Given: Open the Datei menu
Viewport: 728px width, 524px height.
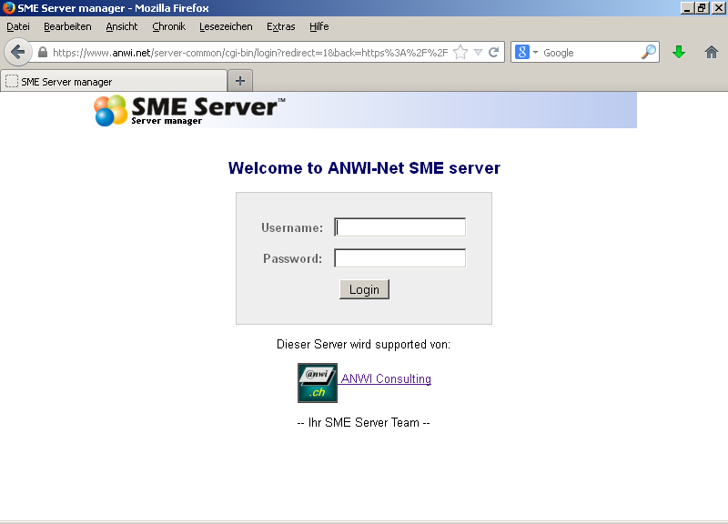Looking at the screenshot, I should (x=18, y=26).
